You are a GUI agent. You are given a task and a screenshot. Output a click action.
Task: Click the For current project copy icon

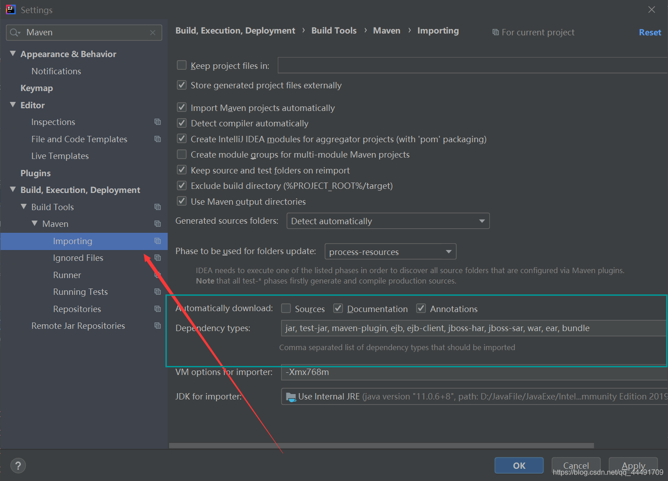tap(496, 32)
